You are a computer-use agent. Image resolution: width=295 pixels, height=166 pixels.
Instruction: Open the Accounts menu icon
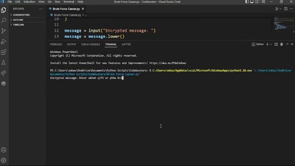3,150
